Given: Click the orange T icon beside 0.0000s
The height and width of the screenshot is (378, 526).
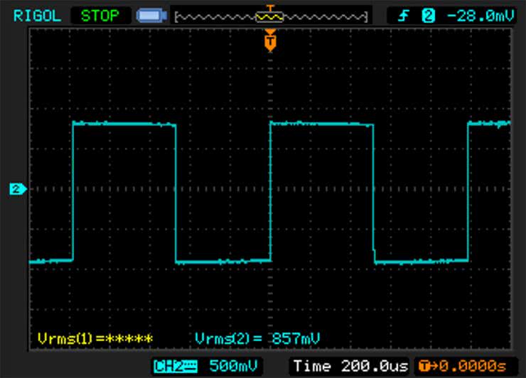Looking at the screenshot, I should (425, 366).
